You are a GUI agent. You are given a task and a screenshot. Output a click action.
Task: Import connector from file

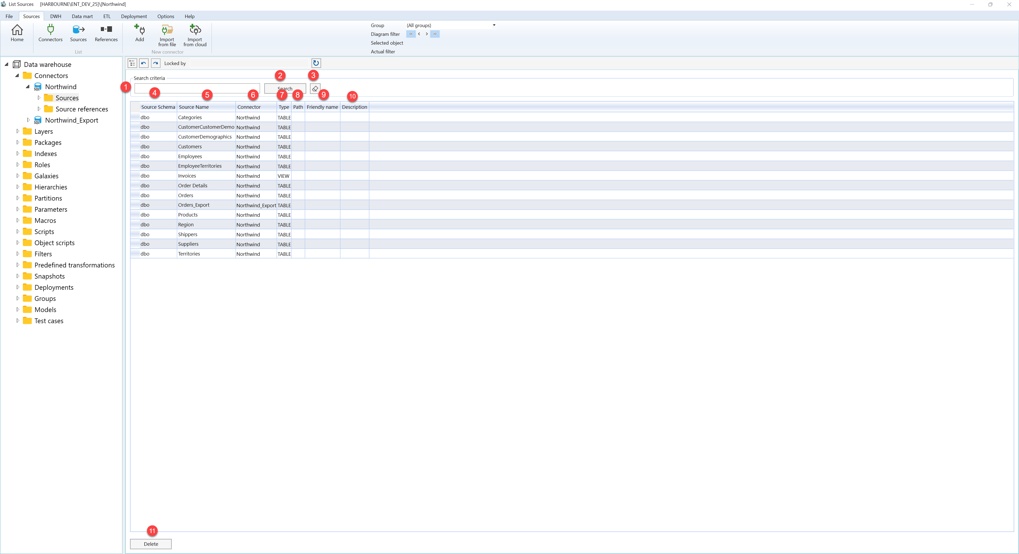(x=167, y=36)
